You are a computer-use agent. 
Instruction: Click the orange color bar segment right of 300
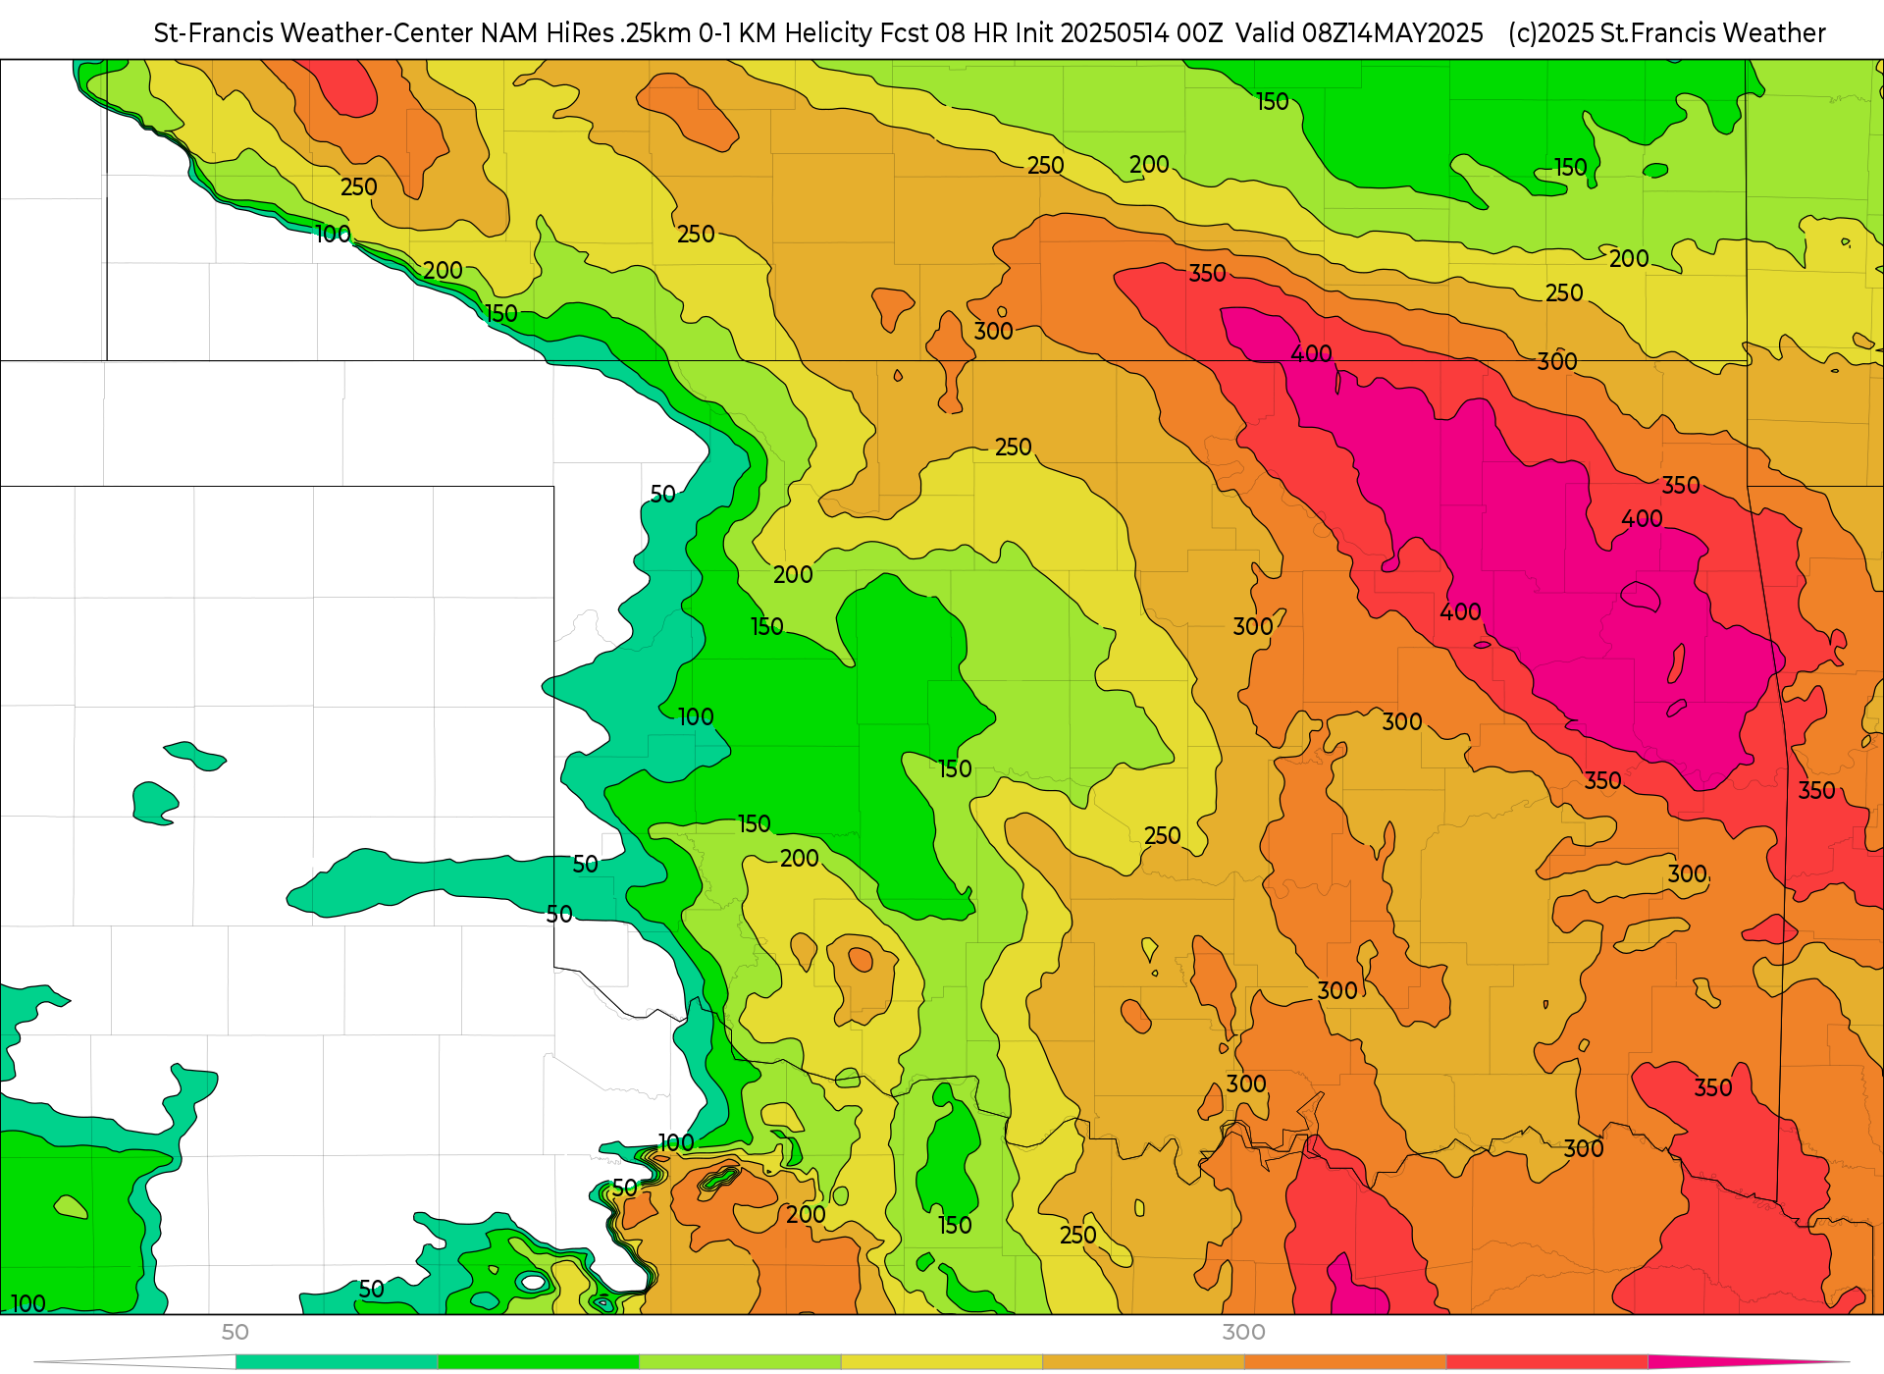[x=1345, y=1361]
